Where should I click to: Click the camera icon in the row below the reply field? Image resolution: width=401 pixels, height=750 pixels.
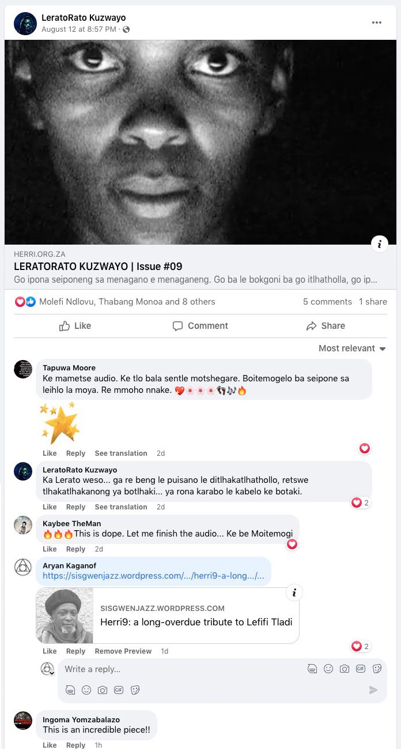103,690
